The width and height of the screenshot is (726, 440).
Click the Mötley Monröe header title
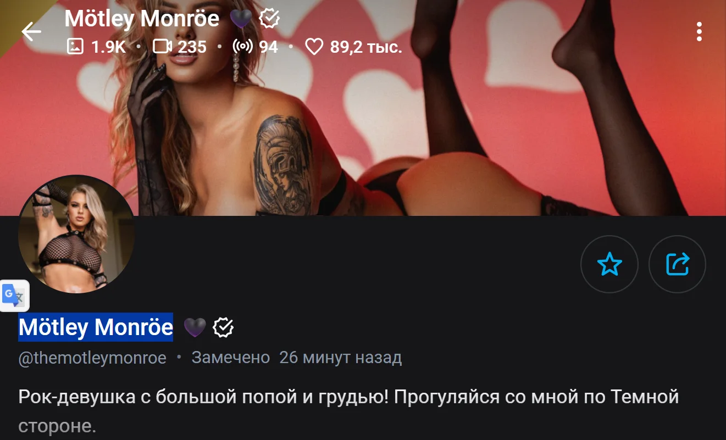coord(142,19)
